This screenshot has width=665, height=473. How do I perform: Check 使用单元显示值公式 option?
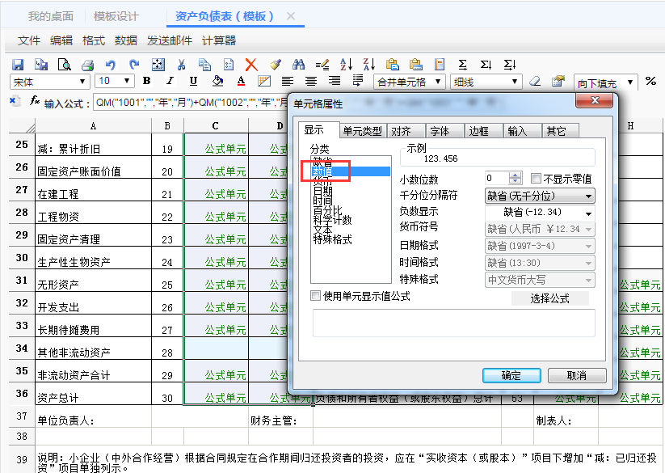(x=315, y=296)
